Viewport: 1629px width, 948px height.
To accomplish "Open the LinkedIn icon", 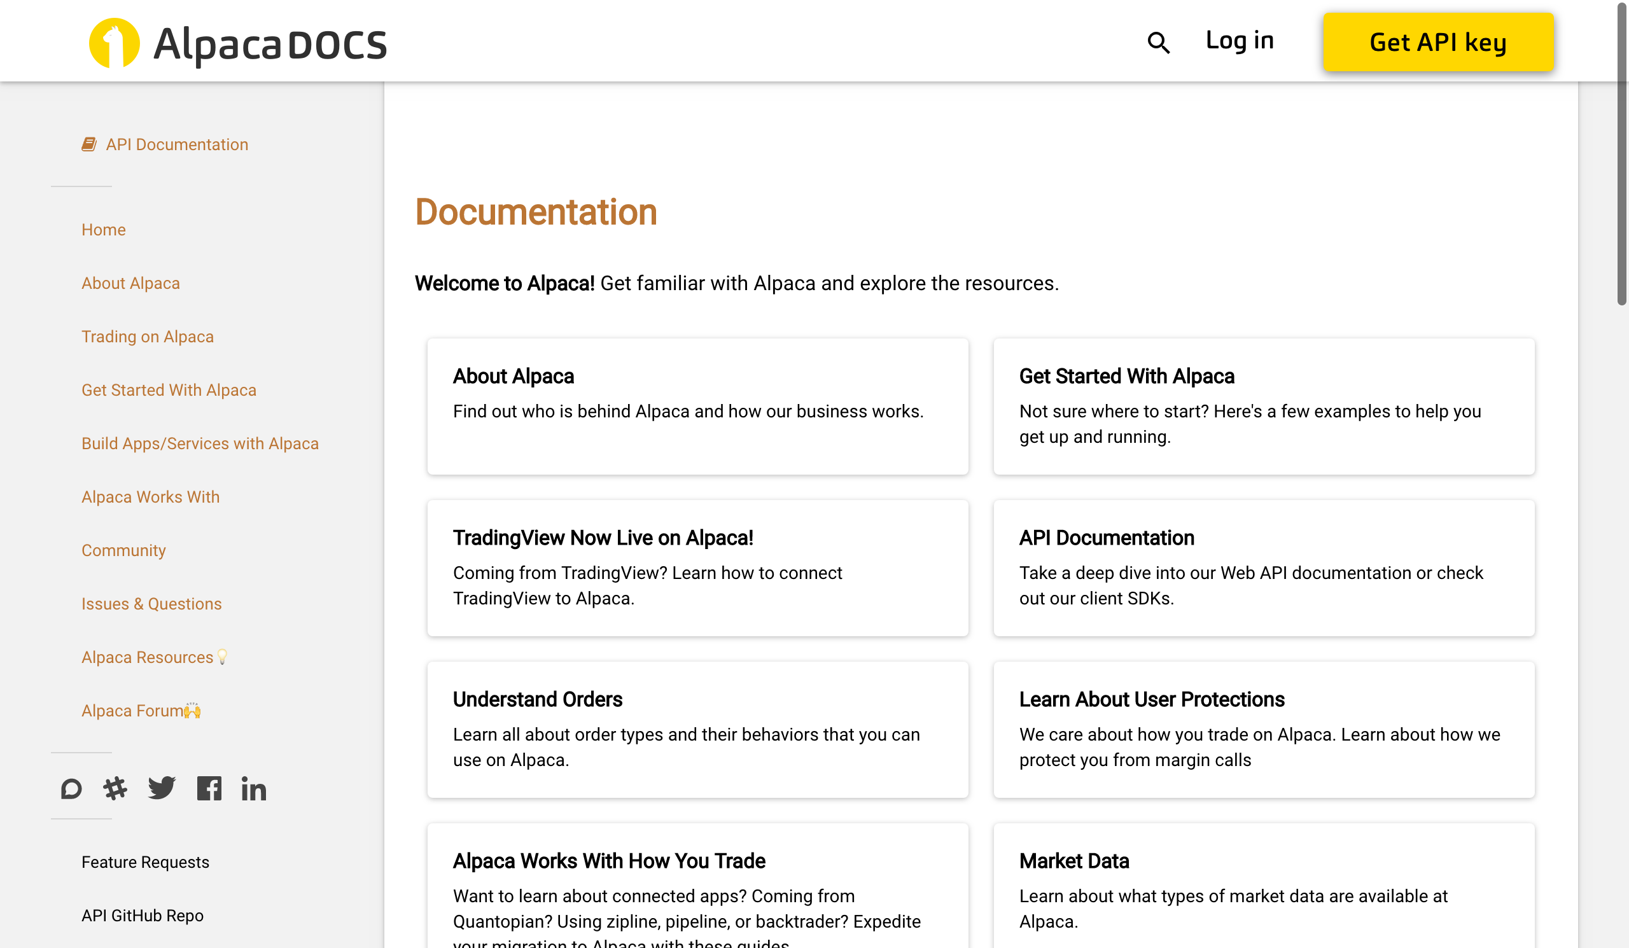I will click(x=253, y=789).
